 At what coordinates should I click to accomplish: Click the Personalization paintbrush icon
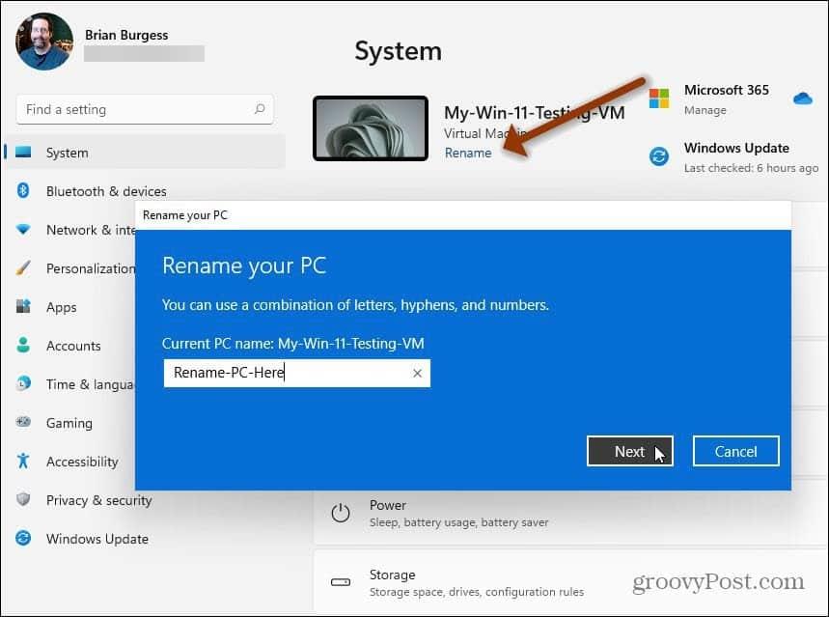tap(23, 267)
